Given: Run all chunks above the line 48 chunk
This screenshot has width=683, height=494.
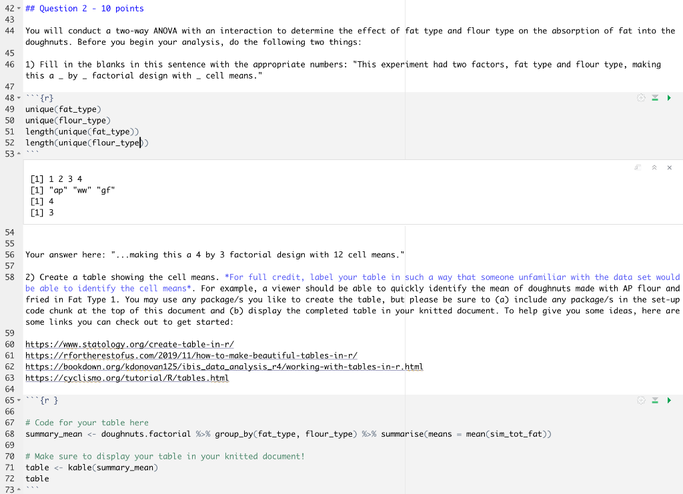Looking at the screenshot, I should click(x=655, y=98).
